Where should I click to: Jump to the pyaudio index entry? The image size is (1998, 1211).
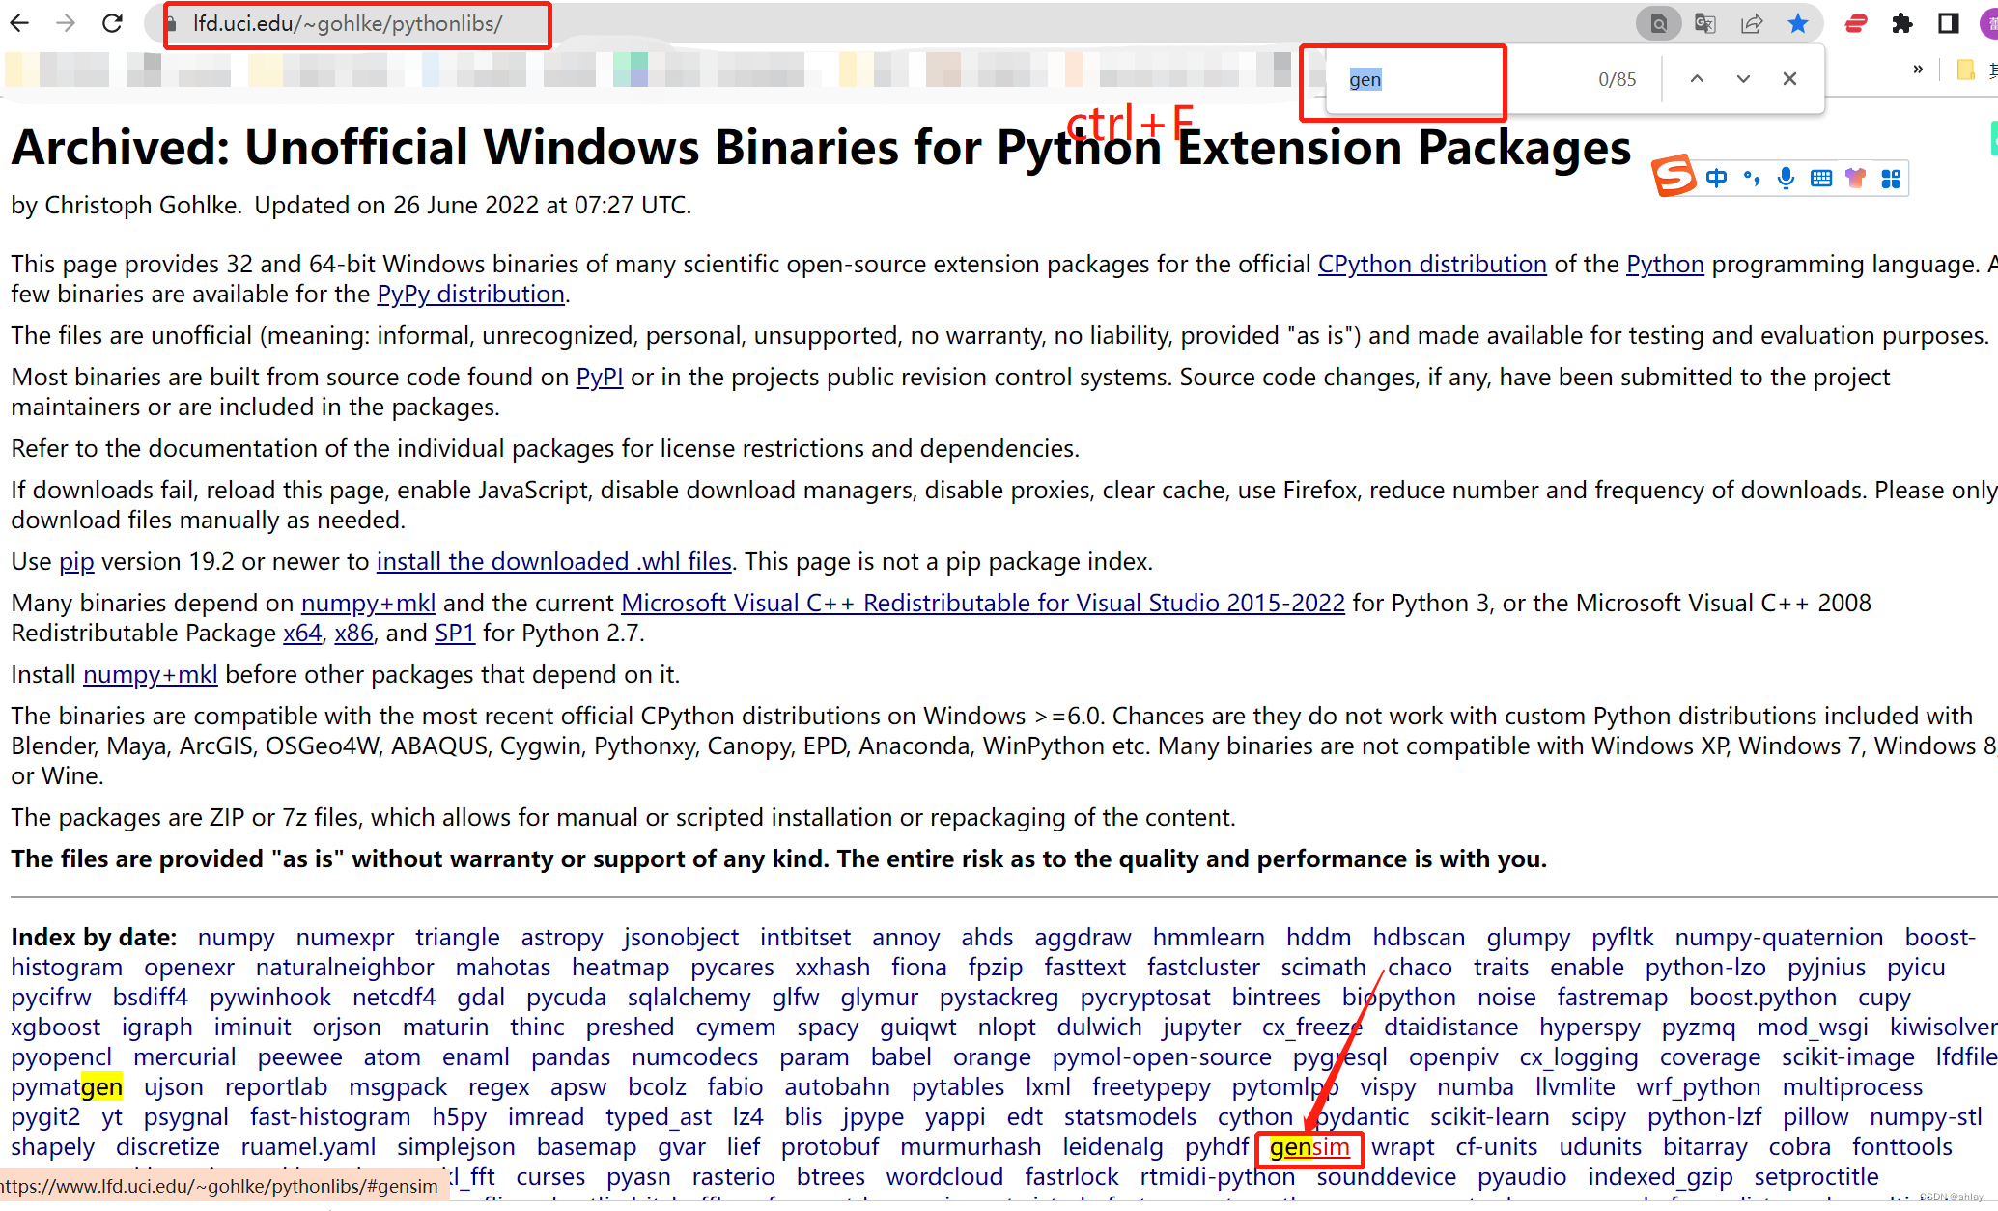pos(1522,1176)
